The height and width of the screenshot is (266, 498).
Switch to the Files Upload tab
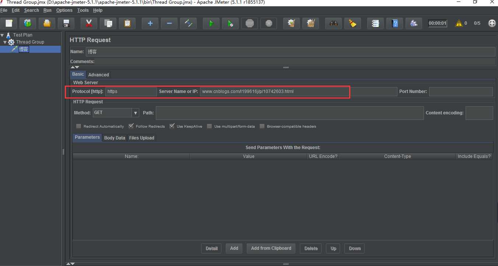(141, 138)
